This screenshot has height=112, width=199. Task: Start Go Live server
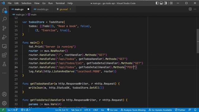pyautogui.click(x=112, y=110)
